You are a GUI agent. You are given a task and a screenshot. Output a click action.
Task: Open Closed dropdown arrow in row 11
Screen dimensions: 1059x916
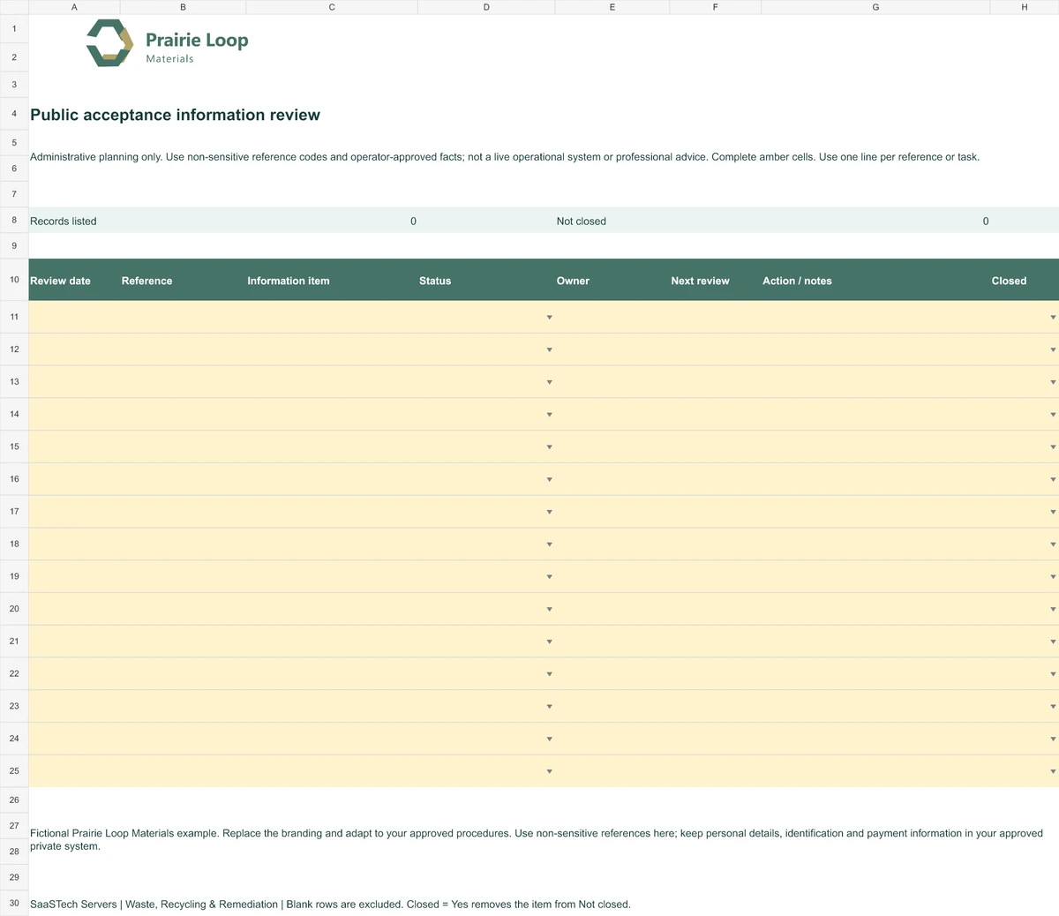(x=1053, y=318)
